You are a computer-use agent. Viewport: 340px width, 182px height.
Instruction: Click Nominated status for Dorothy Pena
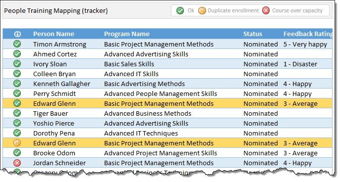(x=261, y=134)
